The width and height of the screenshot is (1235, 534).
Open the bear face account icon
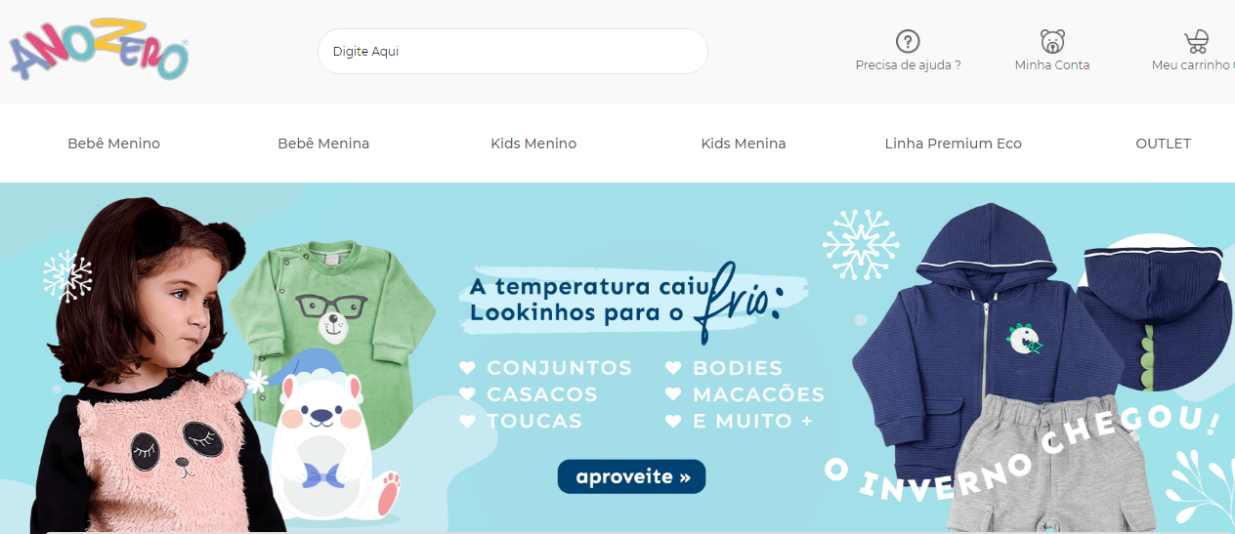pyautogui.click(x=1052, y=41)
